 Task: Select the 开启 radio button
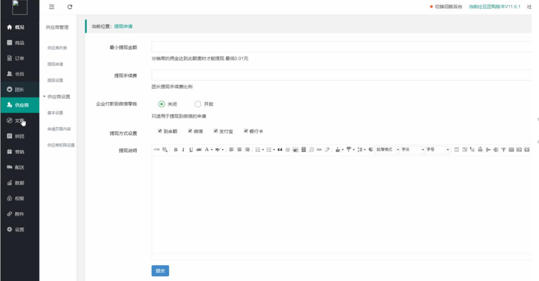[198, 104]
